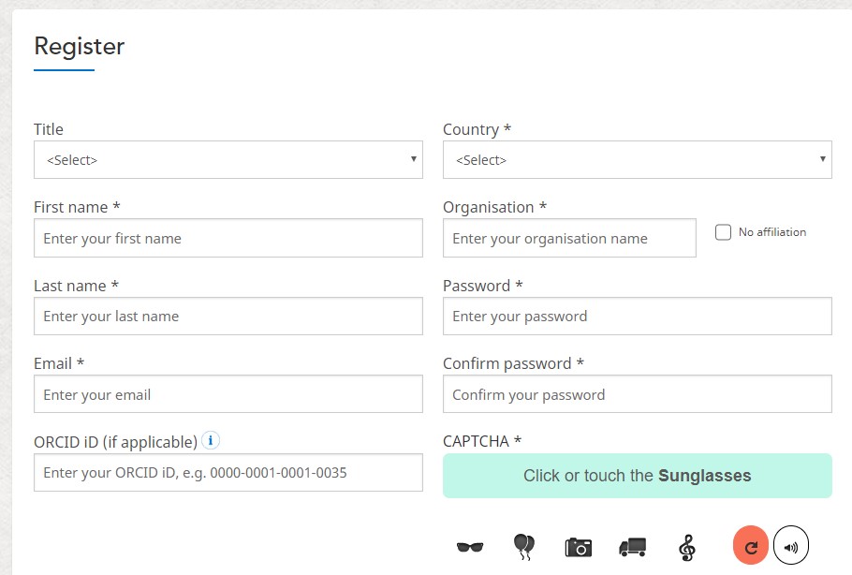Open the Country dropdown
Screen dimensions: 852x575
point(637,160)
